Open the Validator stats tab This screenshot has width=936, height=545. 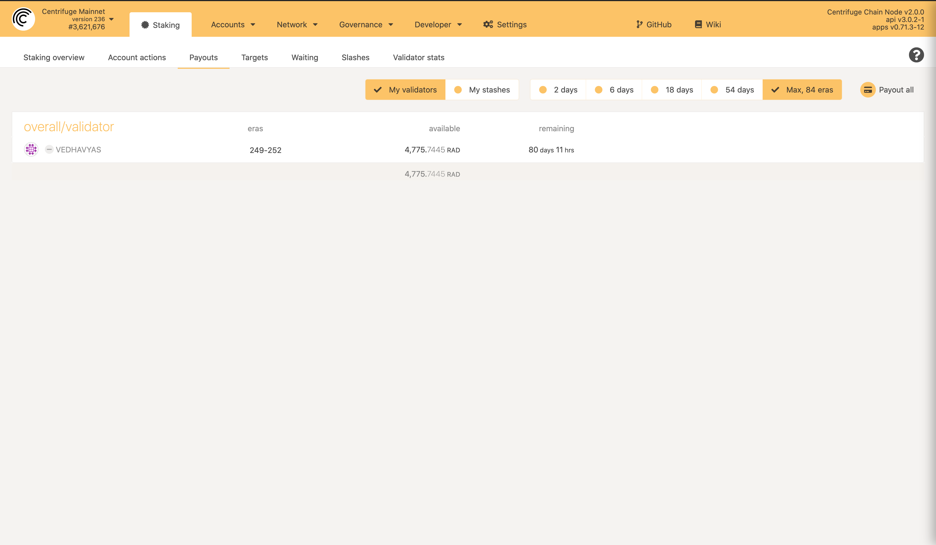(x=419, y=57)
